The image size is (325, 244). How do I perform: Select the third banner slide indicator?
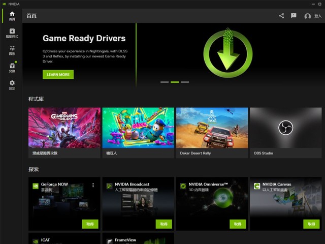coord(185,82)
